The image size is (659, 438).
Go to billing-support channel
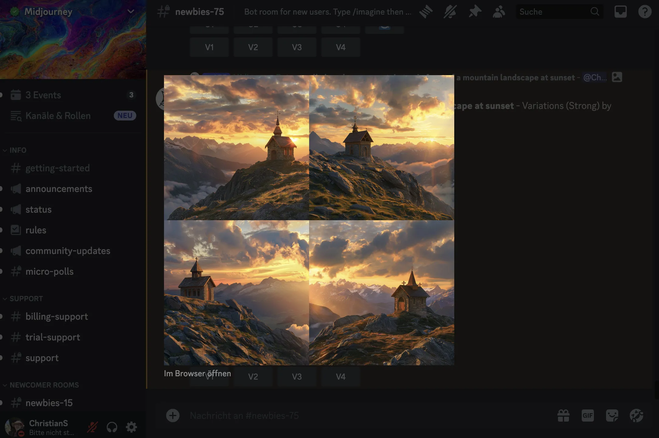[57, 317]
